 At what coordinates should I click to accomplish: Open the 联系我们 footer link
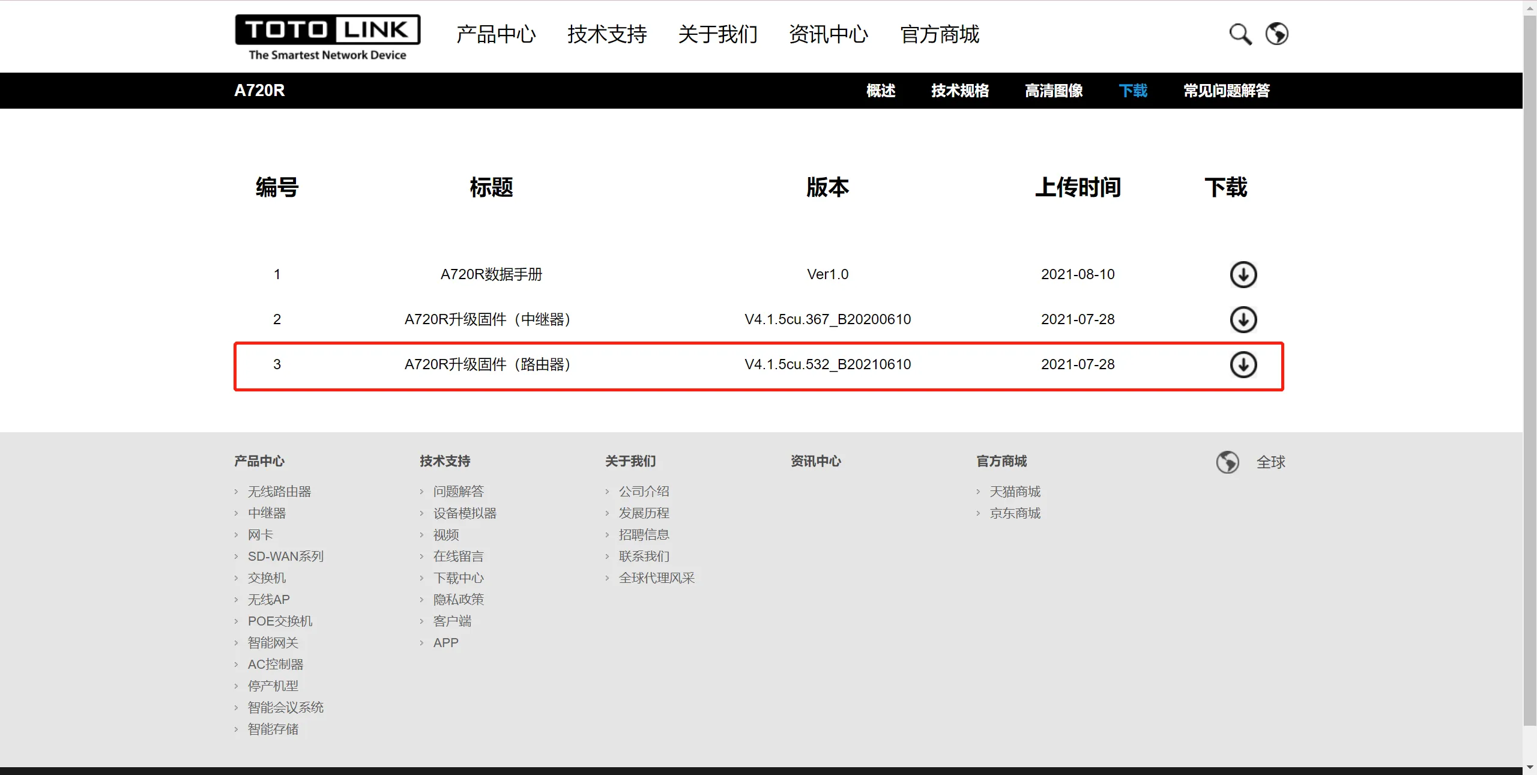click(644, 556)
